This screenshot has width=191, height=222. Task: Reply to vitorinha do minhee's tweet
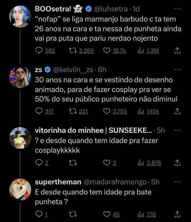click(x=40, y=163)
